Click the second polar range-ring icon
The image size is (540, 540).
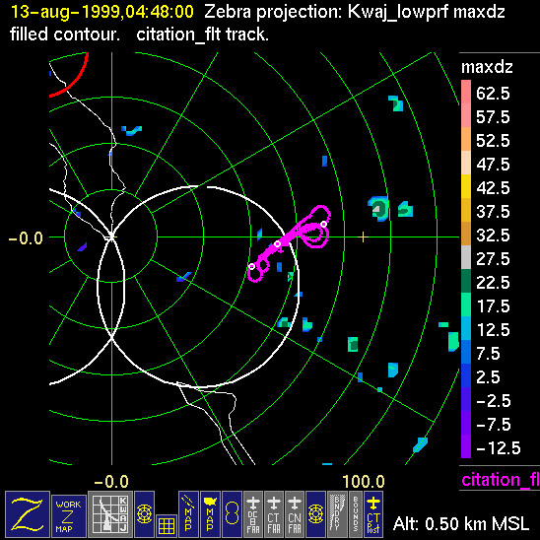tap(315, 513)
